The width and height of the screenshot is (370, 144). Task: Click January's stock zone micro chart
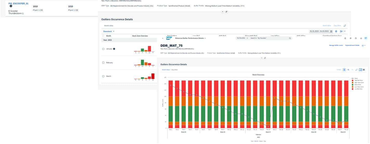click(144, 49)
